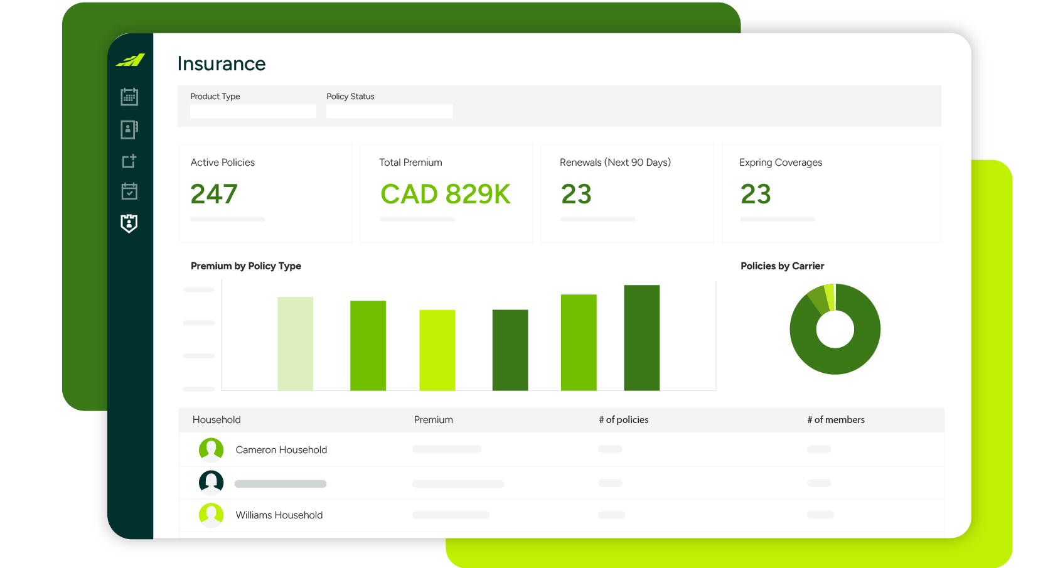This screenshot has width=1038, height=568.
Task: Open the Policy Status dropdown
Action: (389, 110)
